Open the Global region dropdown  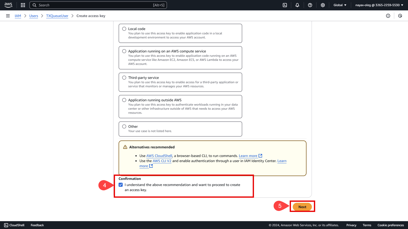point(340,5)
